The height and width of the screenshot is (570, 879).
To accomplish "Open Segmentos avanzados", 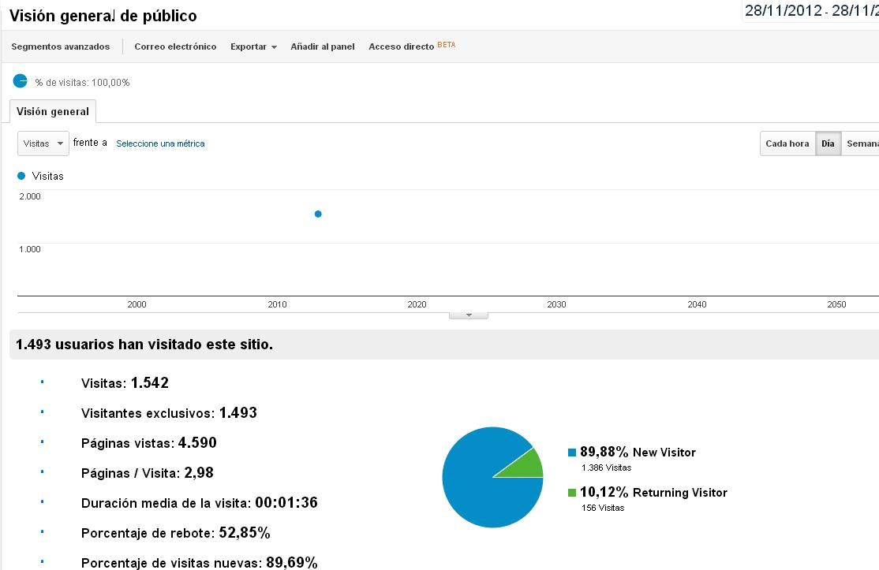I will [61, 47].
